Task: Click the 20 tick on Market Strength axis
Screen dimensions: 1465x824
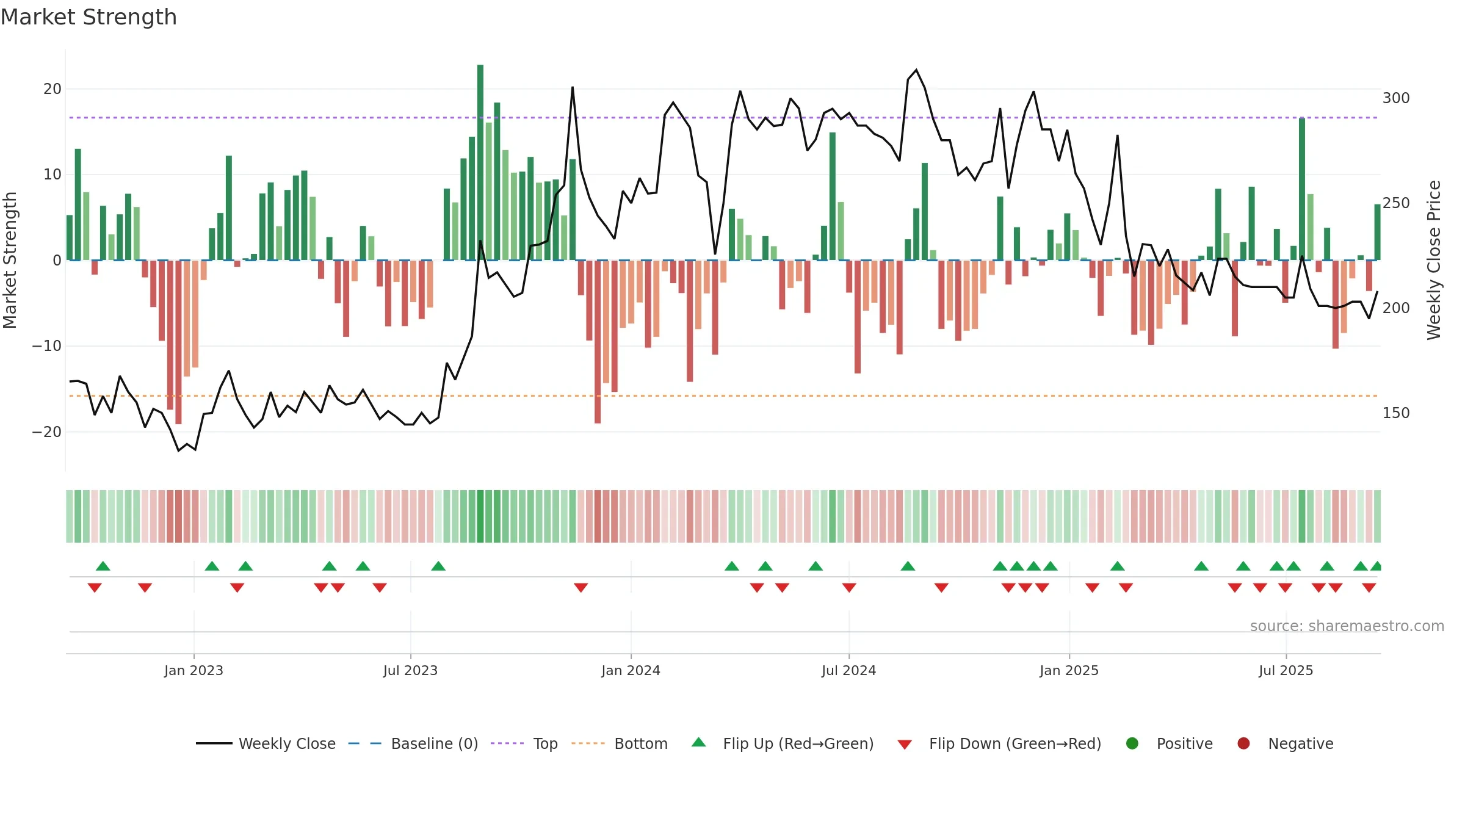Action: (52, 89)
